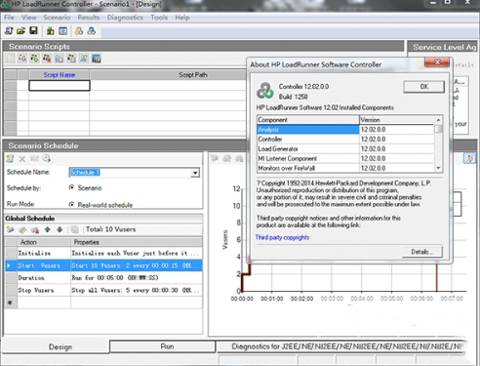
Task: Open the File menu
Action: click(9, 18)
